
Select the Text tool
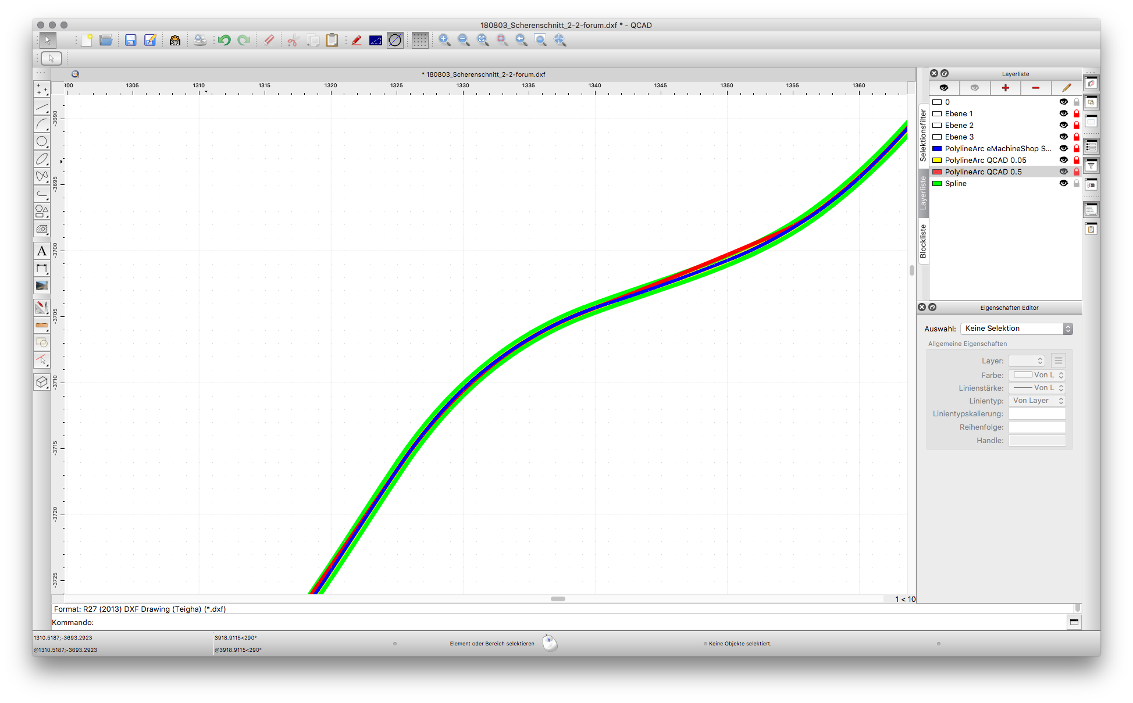point(42,251)
